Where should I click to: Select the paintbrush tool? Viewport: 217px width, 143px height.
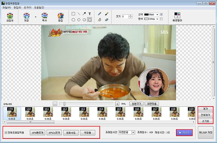coord(106,14)
